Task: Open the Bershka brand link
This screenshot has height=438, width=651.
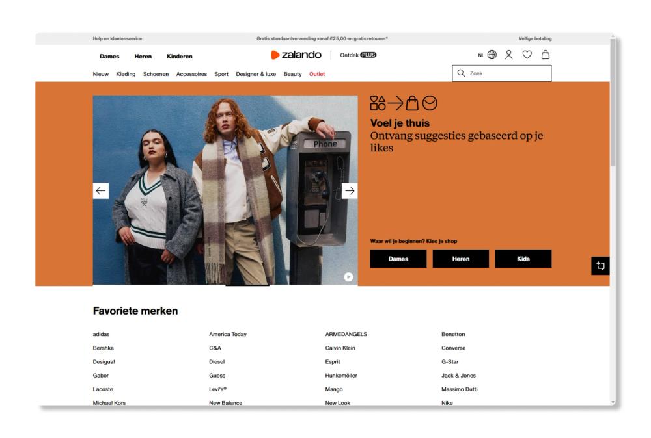Action: pyautogui.click(x=103, y=348)
